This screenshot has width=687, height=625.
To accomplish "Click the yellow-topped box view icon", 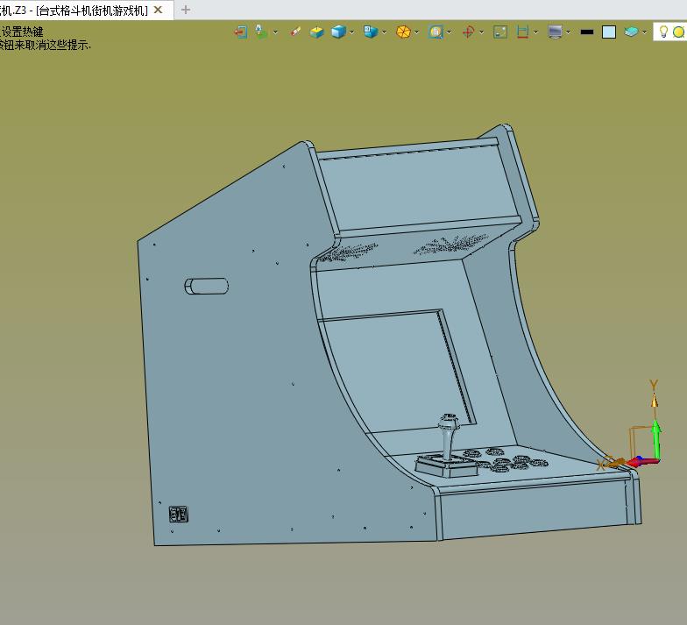I will (316, 32).
